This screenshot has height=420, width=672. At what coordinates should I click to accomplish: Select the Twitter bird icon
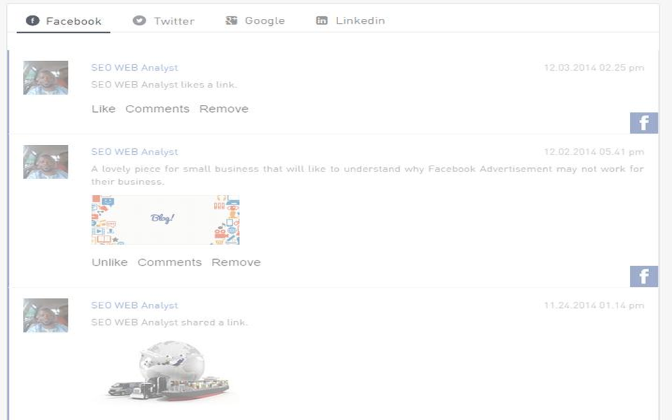click(139, 20)
